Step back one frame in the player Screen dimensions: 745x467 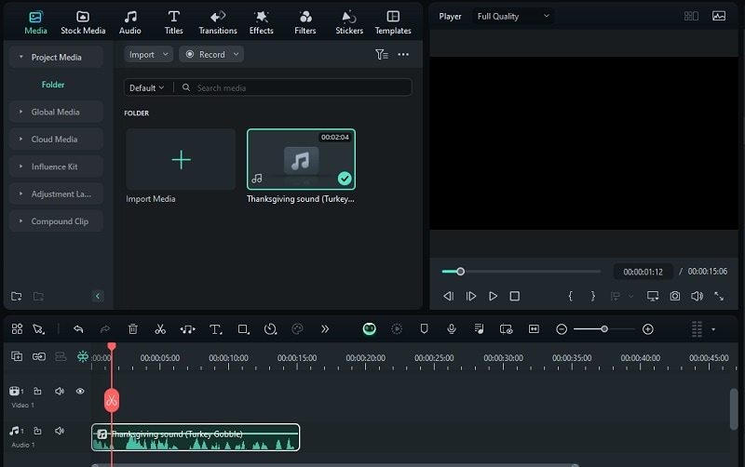[x=448, y=296]
